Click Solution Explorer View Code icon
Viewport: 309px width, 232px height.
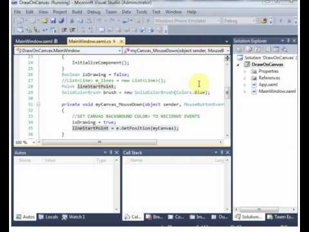(268, 50)
